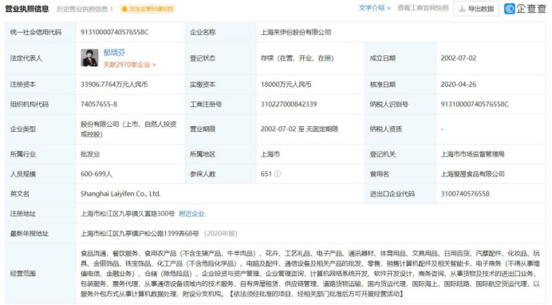Select region value 上海市

pos(270,154)
